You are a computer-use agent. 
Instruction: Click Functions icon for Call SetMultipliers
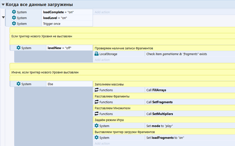click(x=97, y=114)
